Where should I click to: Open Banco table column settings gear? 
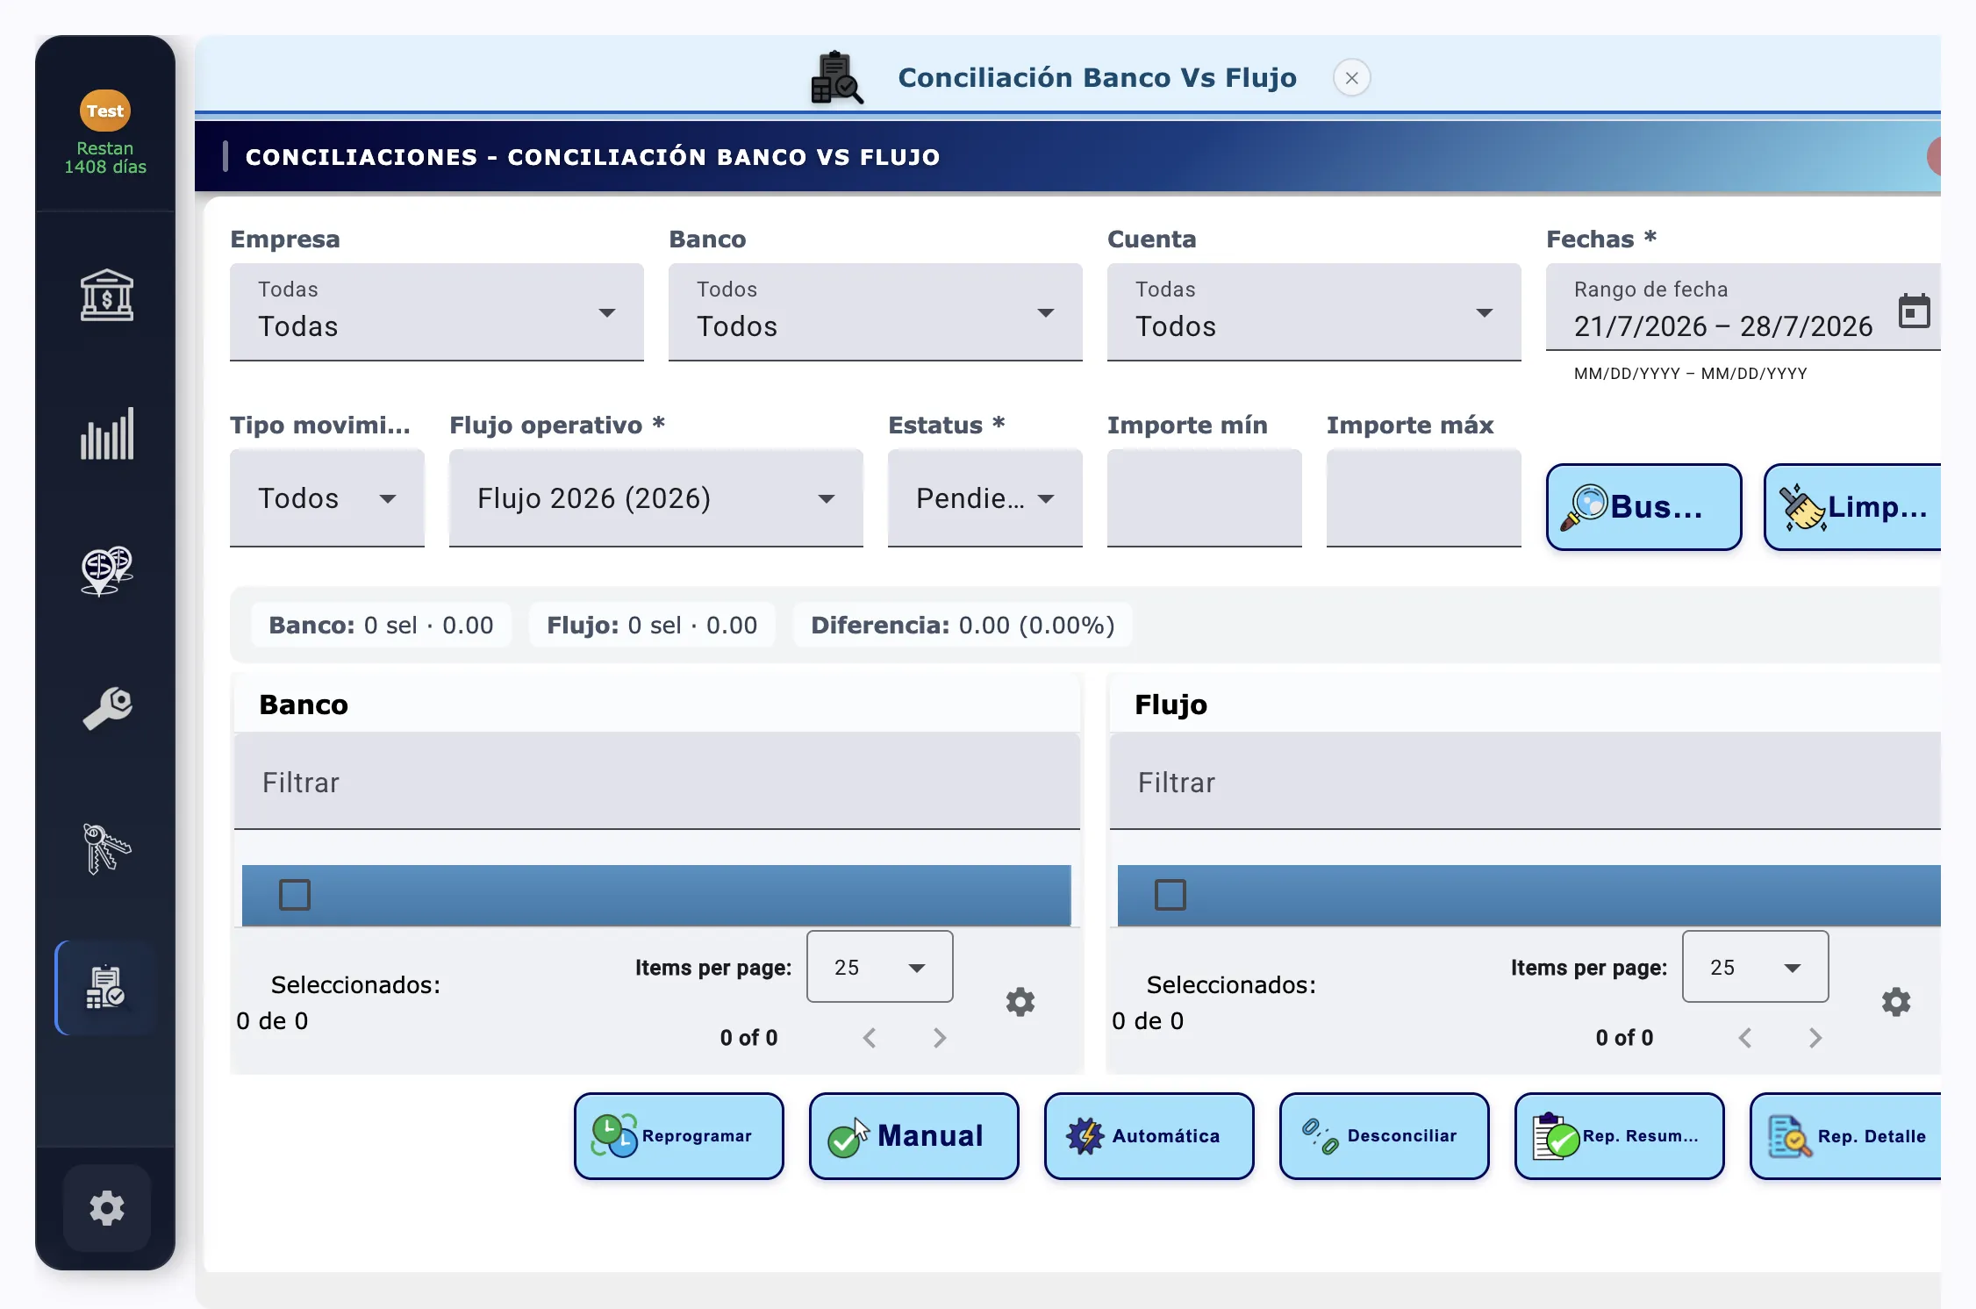[1020, 1002]
